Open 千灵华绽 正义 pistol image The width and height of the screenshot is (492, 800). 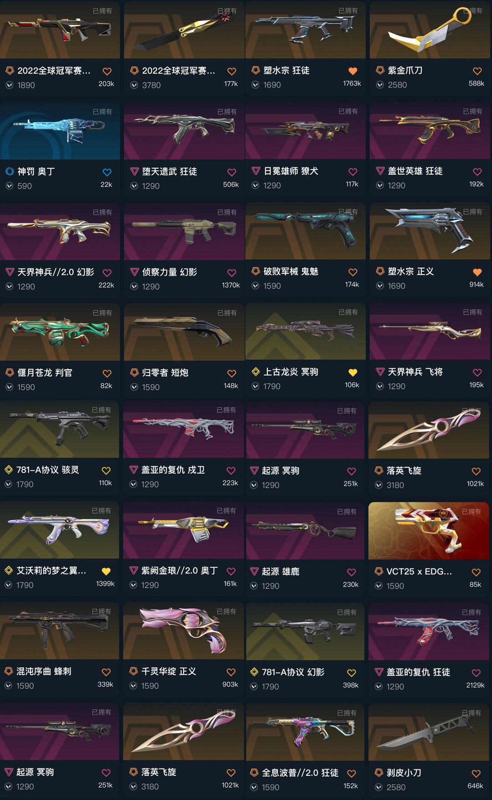click(184, 631)
